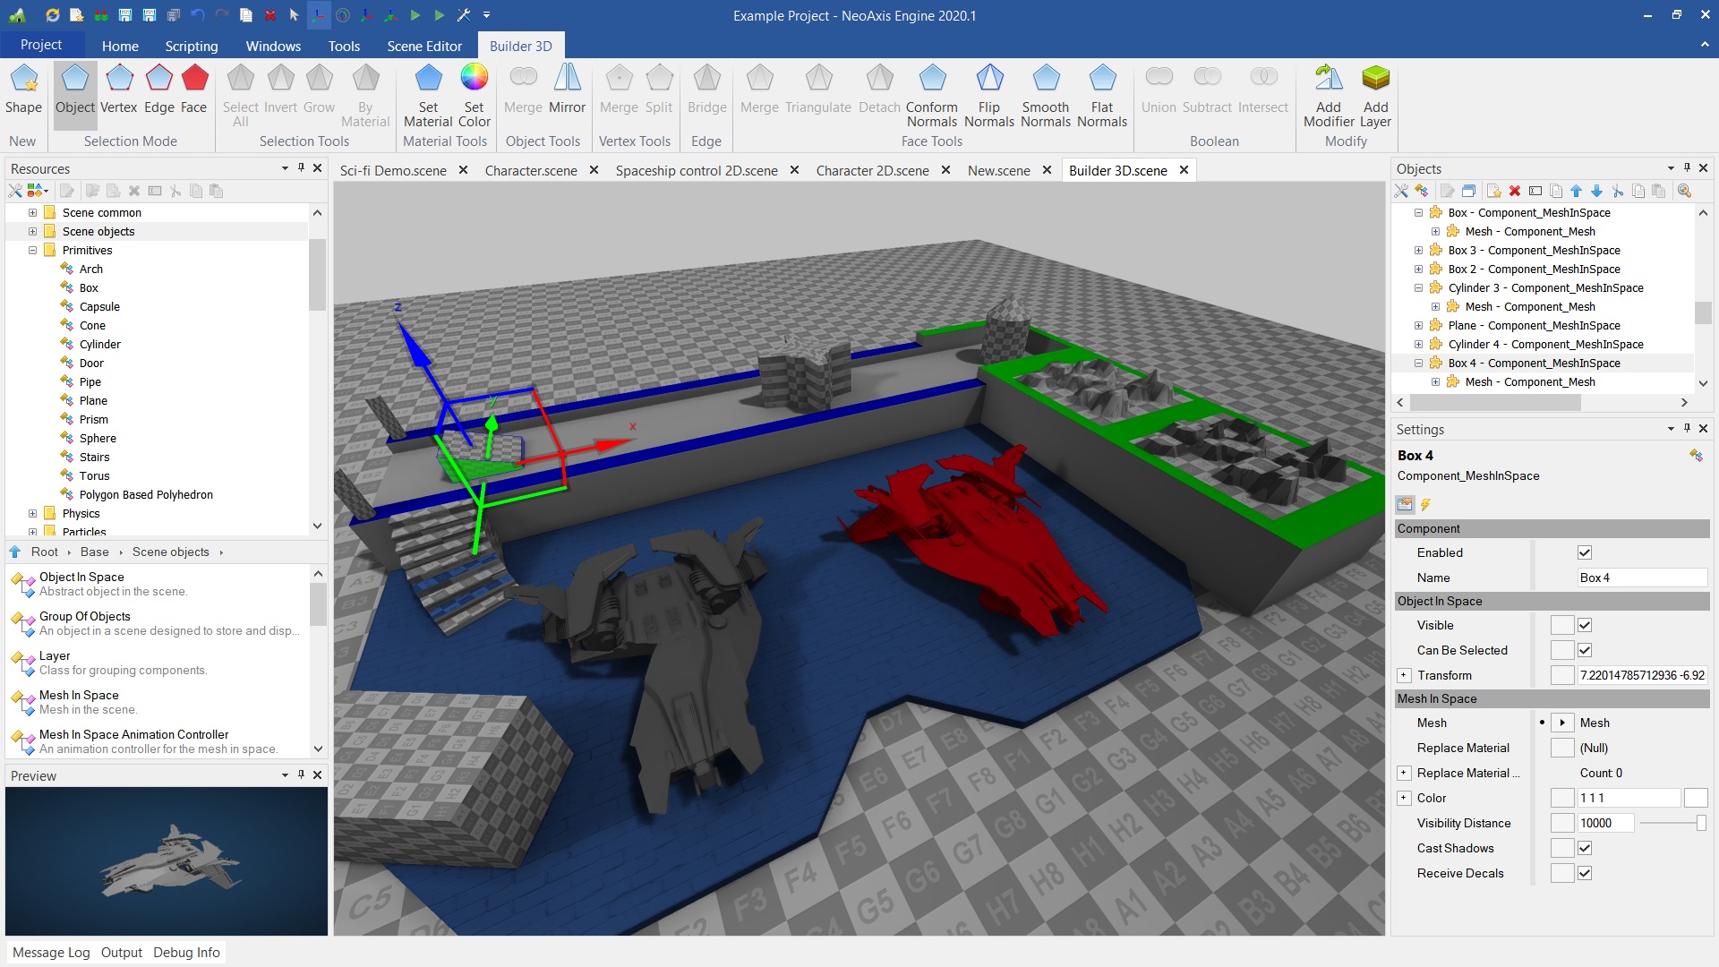Click the Color white swatch
This screenshot has height=967, width=1719.
point(1696,798)
